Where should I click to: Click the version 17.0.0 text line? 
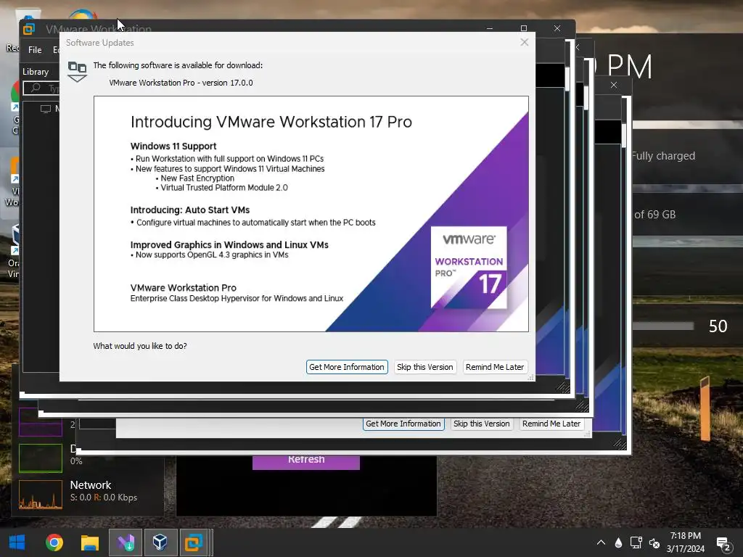(181, 83)
